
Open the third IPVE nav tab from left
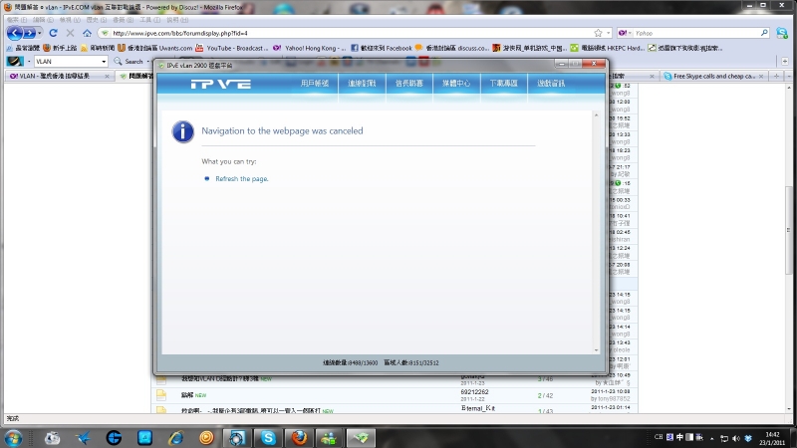[409, 84]
